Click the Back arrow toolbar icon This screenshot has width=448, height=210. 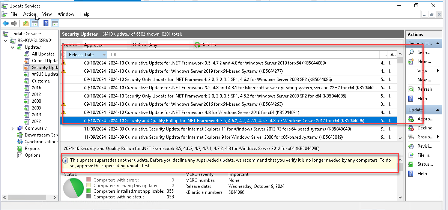tap(5, 23)
